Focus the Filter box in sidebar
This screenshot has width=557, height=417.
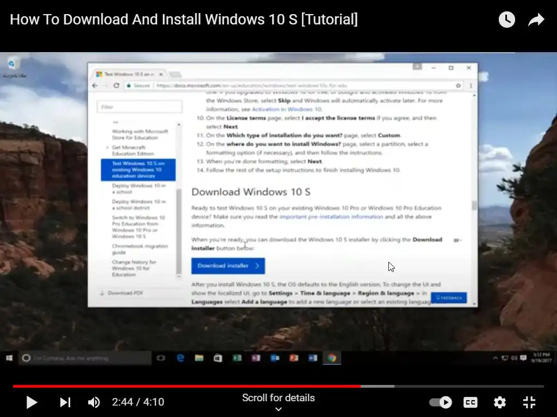(x=140, y=107)
